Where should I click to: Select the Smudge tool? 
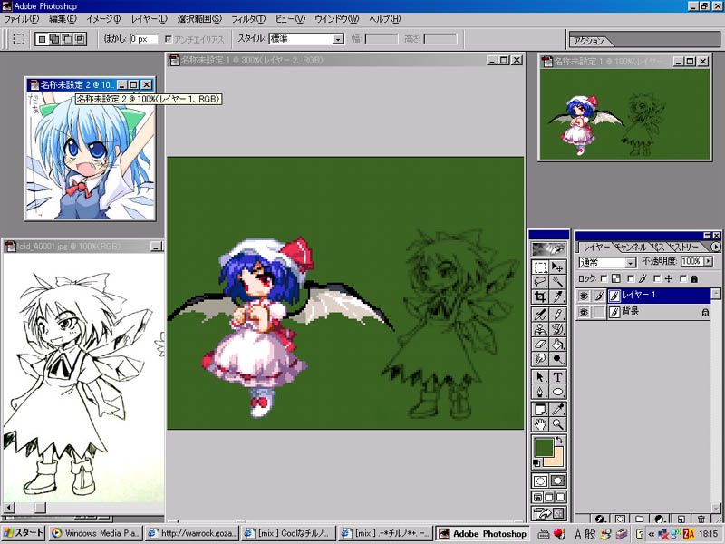pos(540,358)
